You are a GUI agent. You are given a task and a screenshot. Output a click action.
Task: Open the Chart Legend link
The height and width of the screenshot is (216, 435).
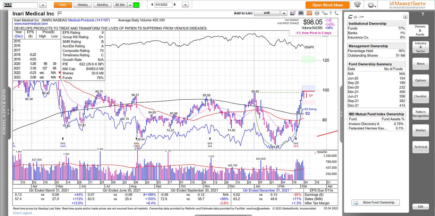tap(22, 213)
